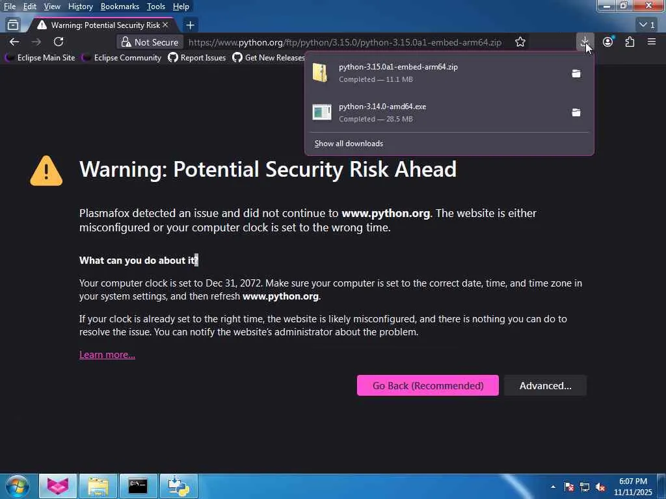The height and width of the screenshot is (499, 666).
Task: Open Command Prompt taskbar icon
Action: click(x=138, y=486)
